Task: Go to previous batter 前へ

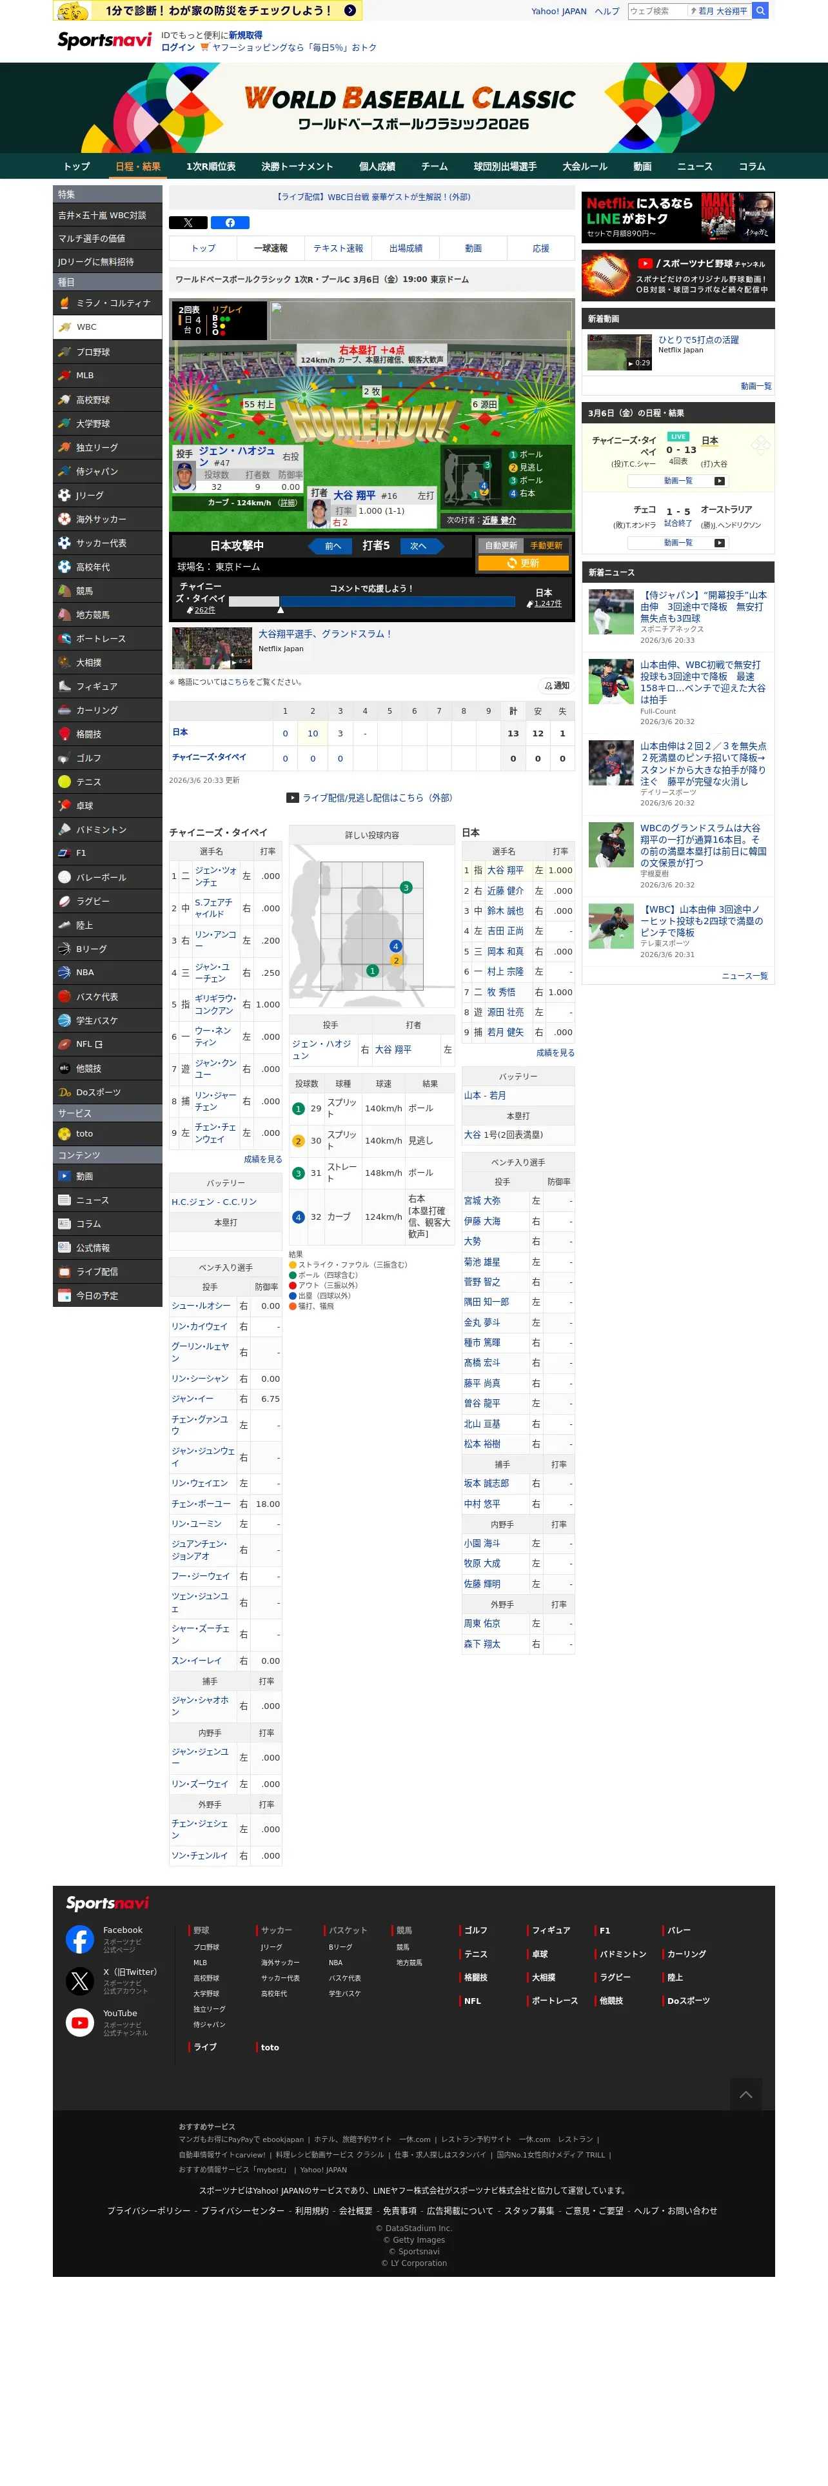Action: click(x=330, y=546)
